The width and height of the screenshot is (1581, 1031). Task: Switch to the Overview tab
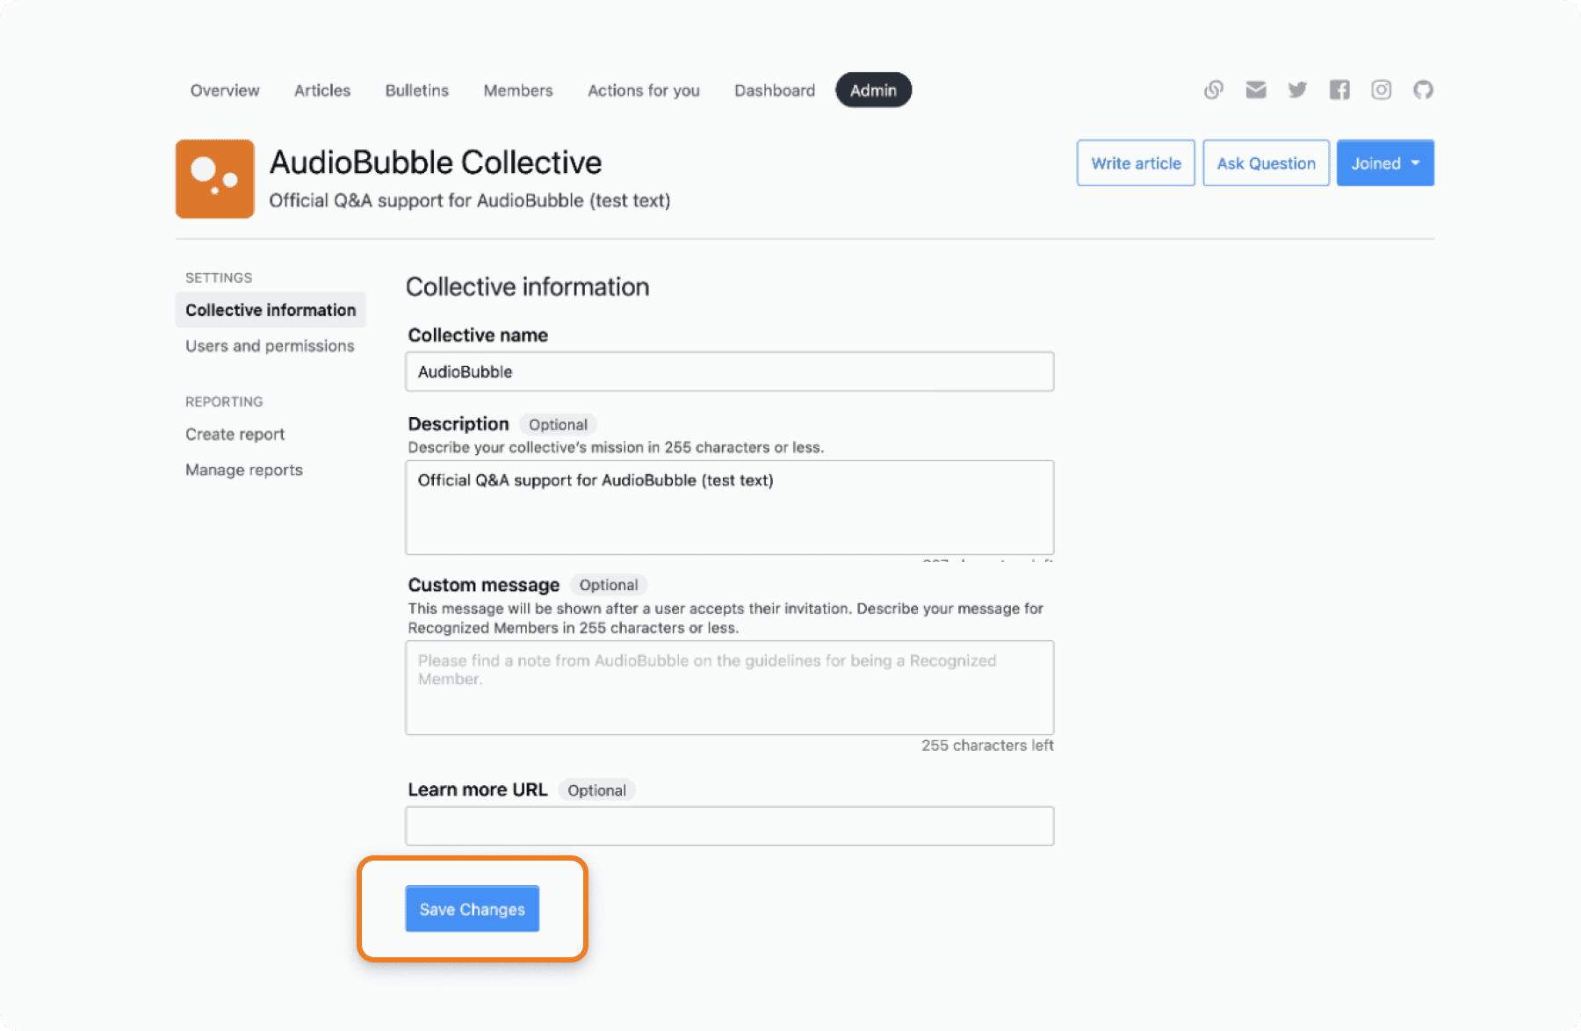click(x=225, y=90)
